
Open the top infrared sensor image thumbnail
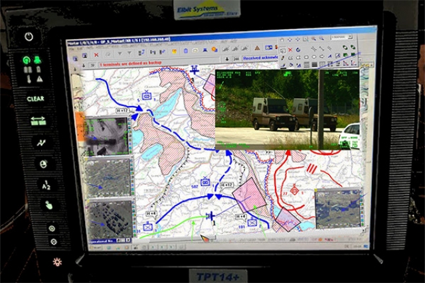coord(106,137)
